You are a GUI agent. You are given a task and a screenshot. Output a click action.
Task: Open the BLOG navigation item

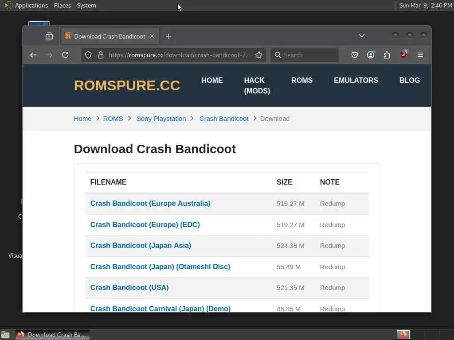(x=410, y=81)
